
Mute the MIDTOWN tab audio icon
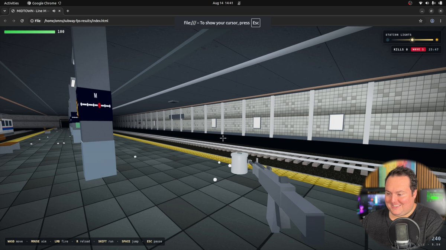(x=54, y=11)
